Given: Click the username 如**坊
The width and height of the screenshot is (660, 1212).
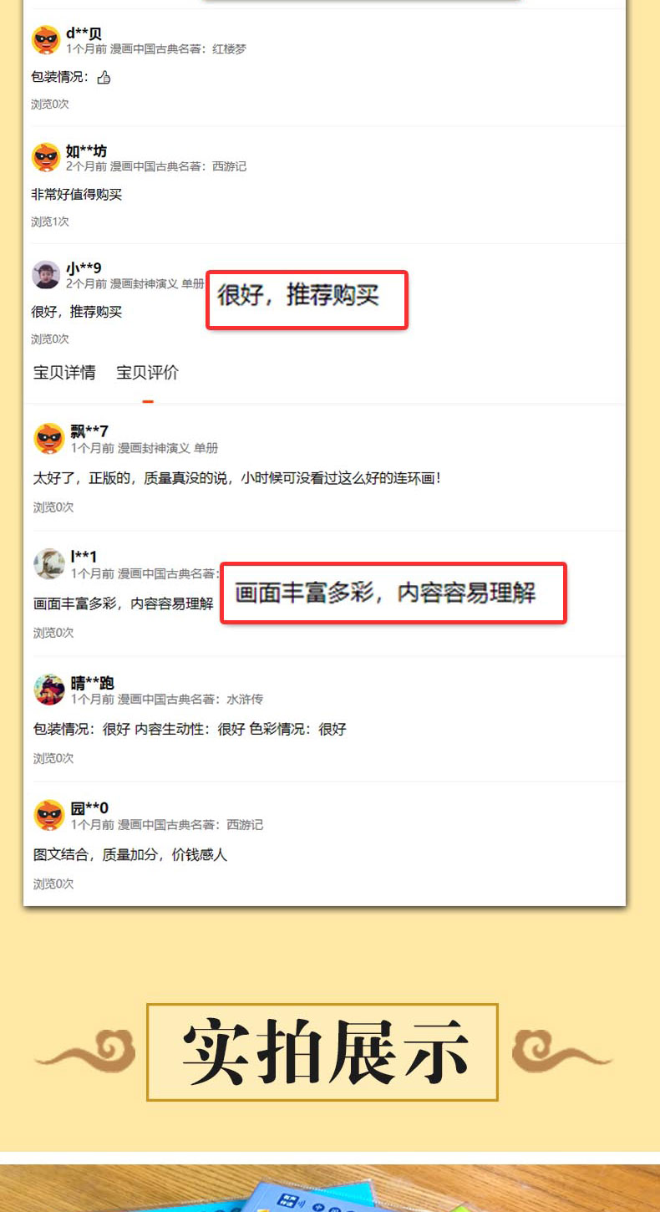Looking at the screenshot, I should pyautogui.click(x=87, y=150).
